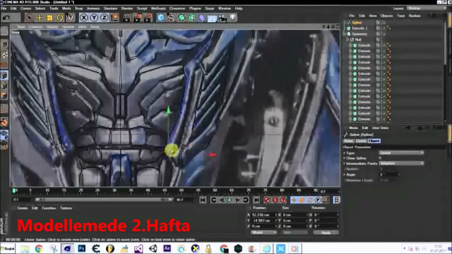Activate the Move tool
The image size is (452, 254).
coord(39,18)
